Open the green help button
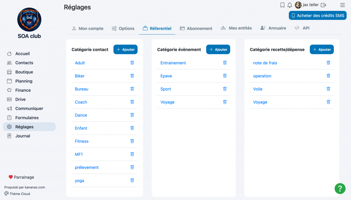Screen dimensions: 351x200 tap(340, 189)
